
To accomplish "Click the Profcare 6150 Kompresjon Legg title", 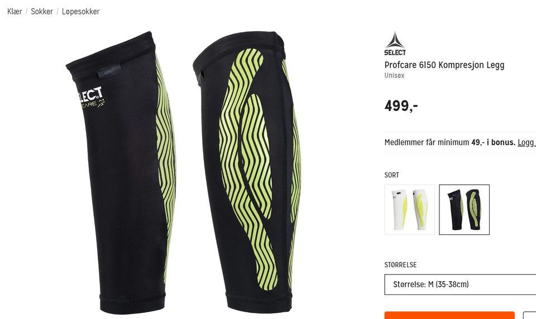I will coord(444,65).
